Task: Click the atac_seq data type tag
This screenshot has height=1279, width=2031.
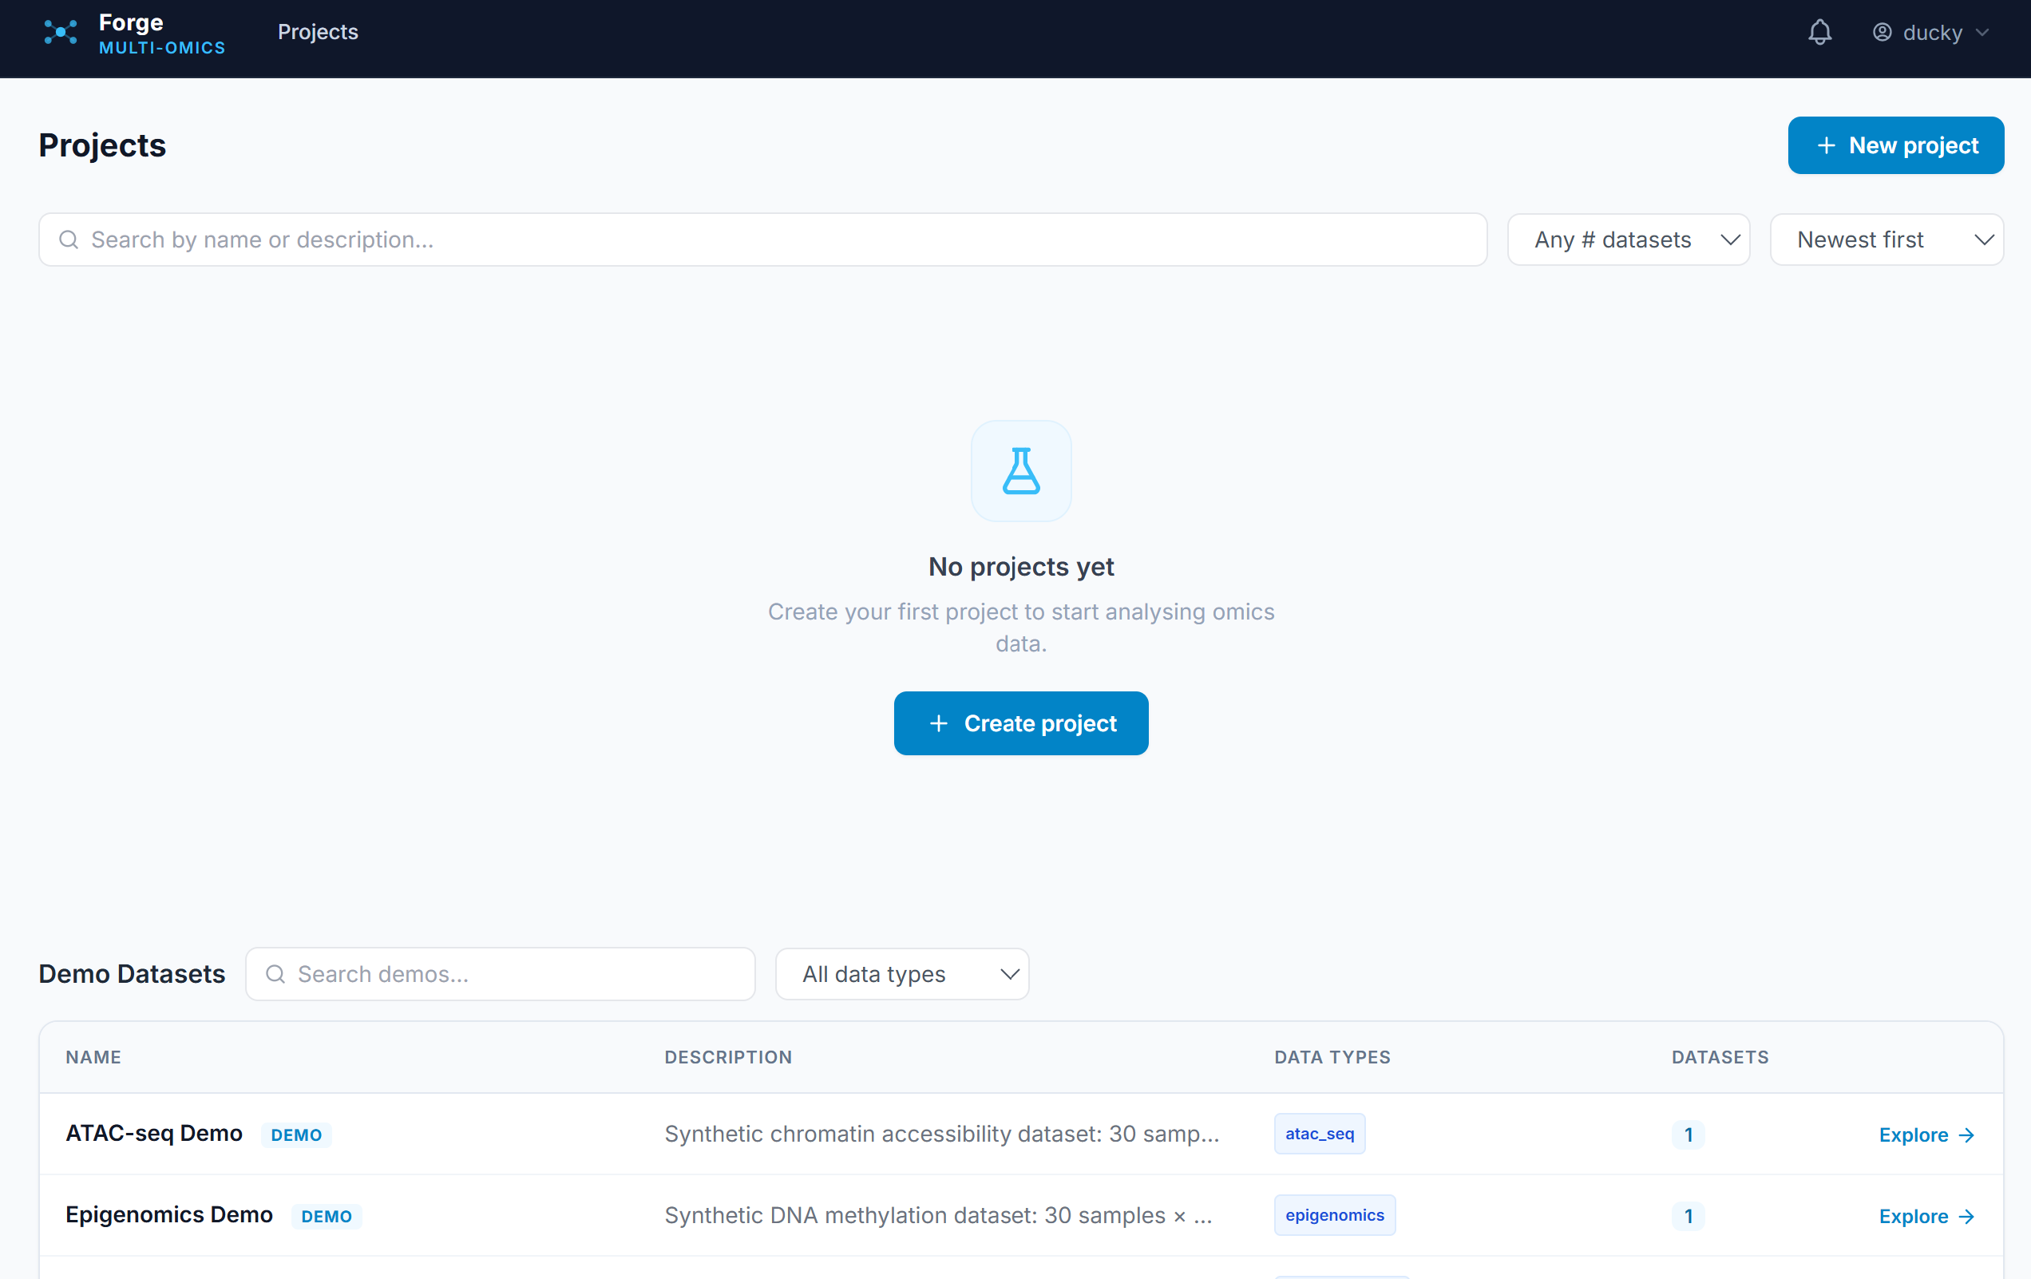Action: [1319, 1134]
